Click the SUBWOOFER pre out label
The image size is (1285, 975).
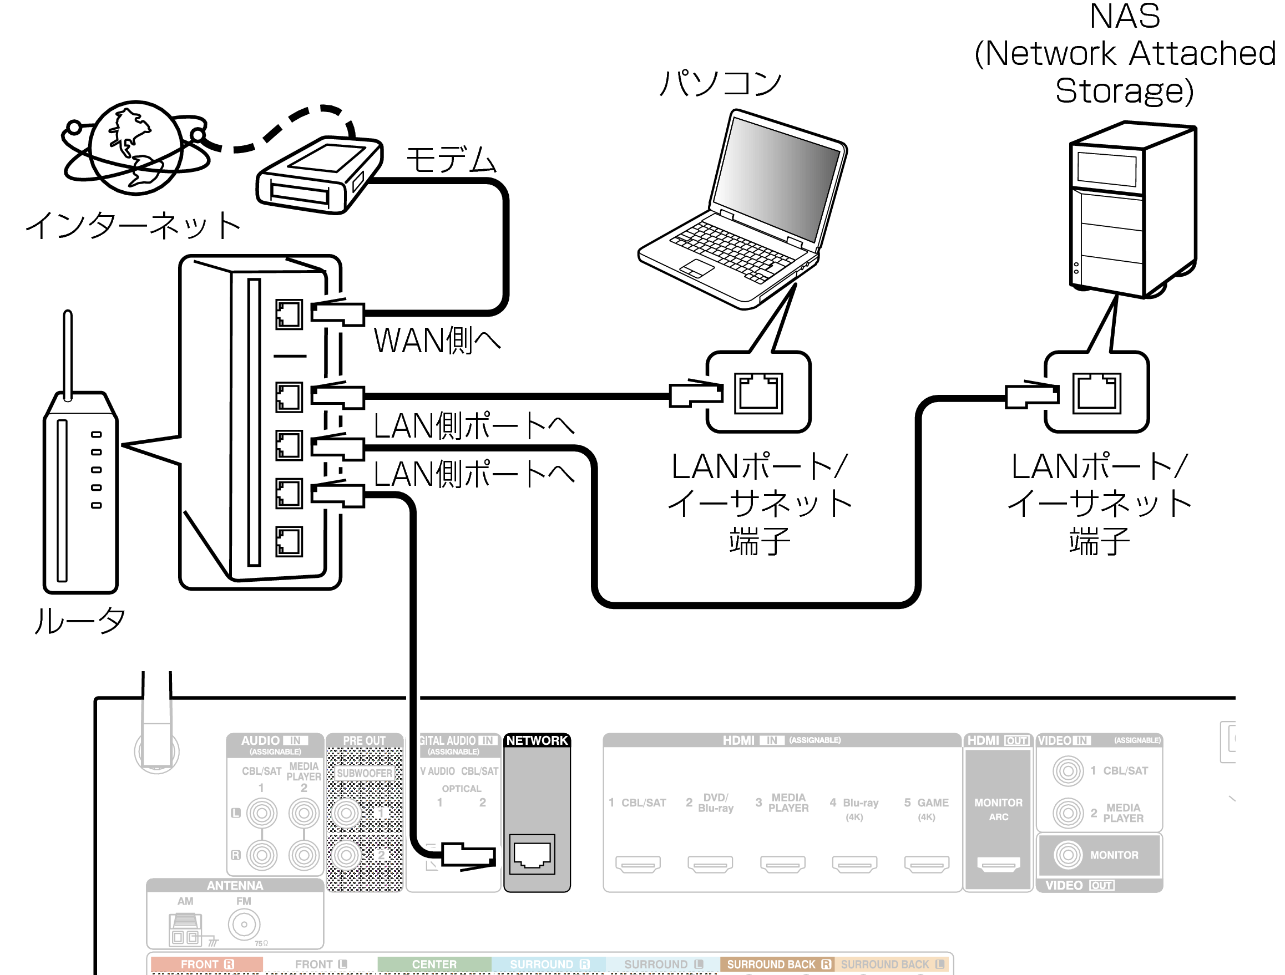364,773
